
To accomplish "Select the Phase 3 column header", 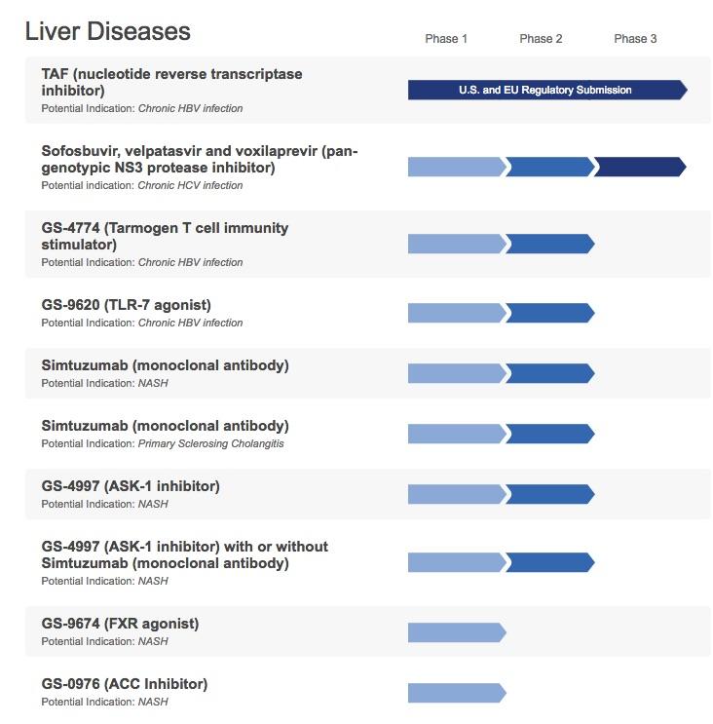I will point(635,39).
